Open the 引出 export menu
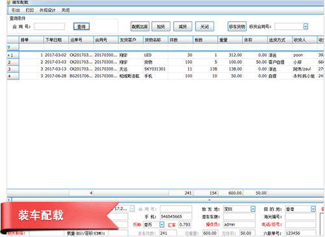Image resolution: width=325 pixels, height=237 pixels. coord(16,10)
